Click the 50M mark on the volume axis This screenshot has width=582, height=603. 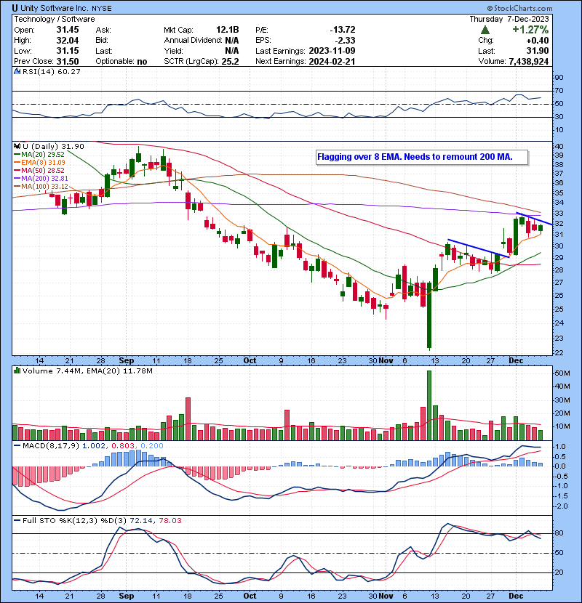tap(562, 373)
